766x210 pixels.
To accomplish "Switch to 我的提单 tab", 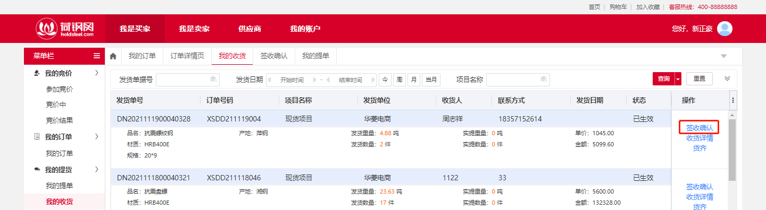I will pos(315,56).
